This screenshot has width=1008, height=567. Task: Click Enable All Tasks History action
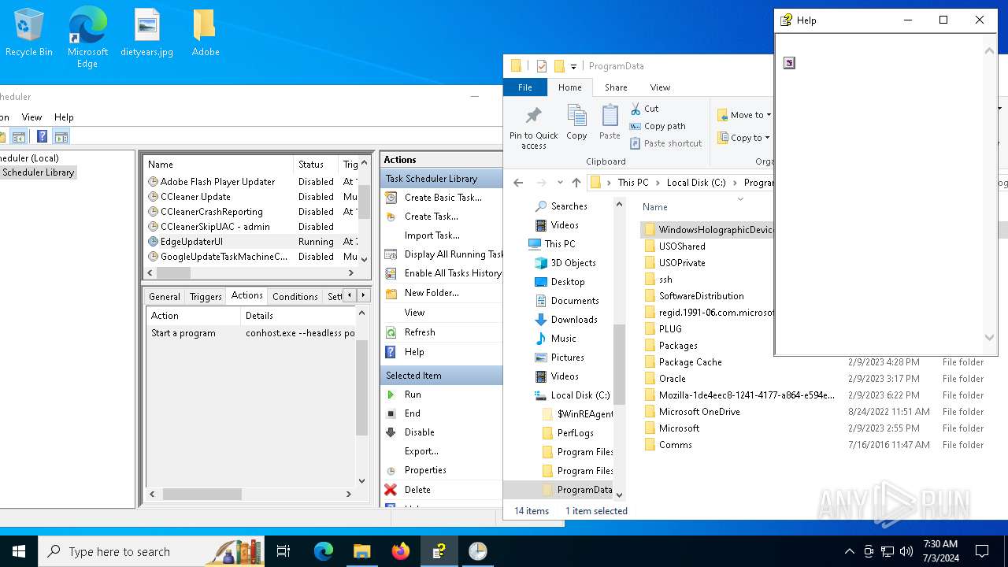click(453, 273)
